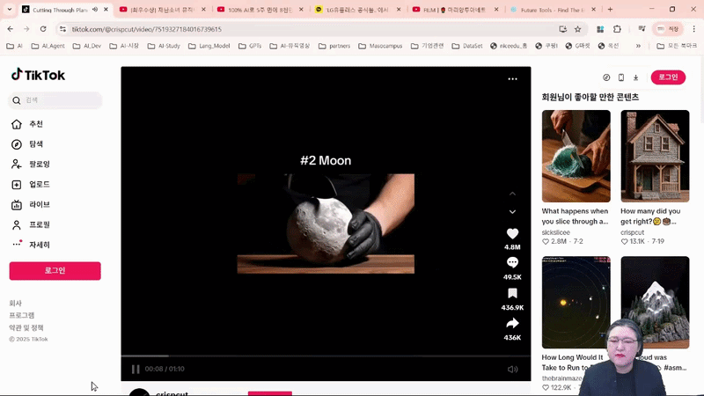704x396 pixels.
Task: Share the video using the arrow icon
Action: (x=512, y=324)
